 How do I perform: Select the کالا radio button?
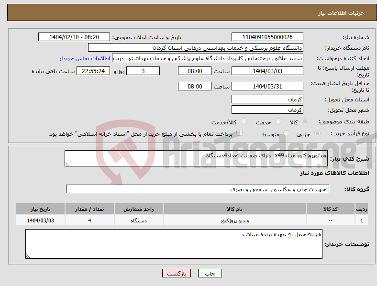coord(305,121)
